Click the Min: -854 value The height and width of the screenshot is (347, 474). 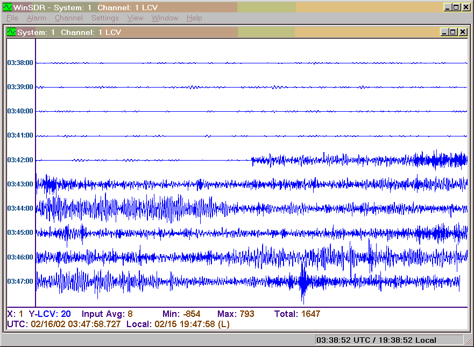pyautogui.click(x=181, y=314)
